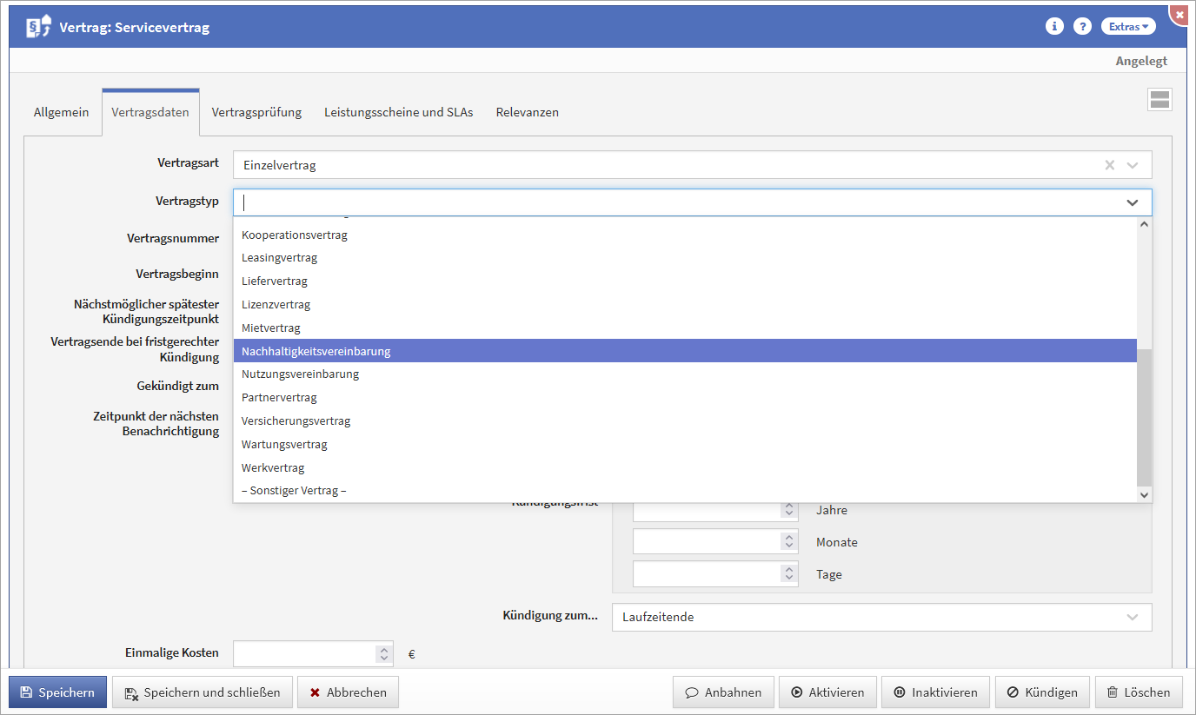The height and width of the screenshot is (715, 1196).
Task: Click the layout toggle icon below Angelegt
Action: [x=1159, y=99]
